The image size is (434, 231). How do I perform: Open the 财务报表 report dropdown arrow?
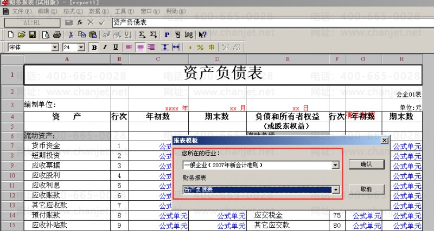point(335,190)
